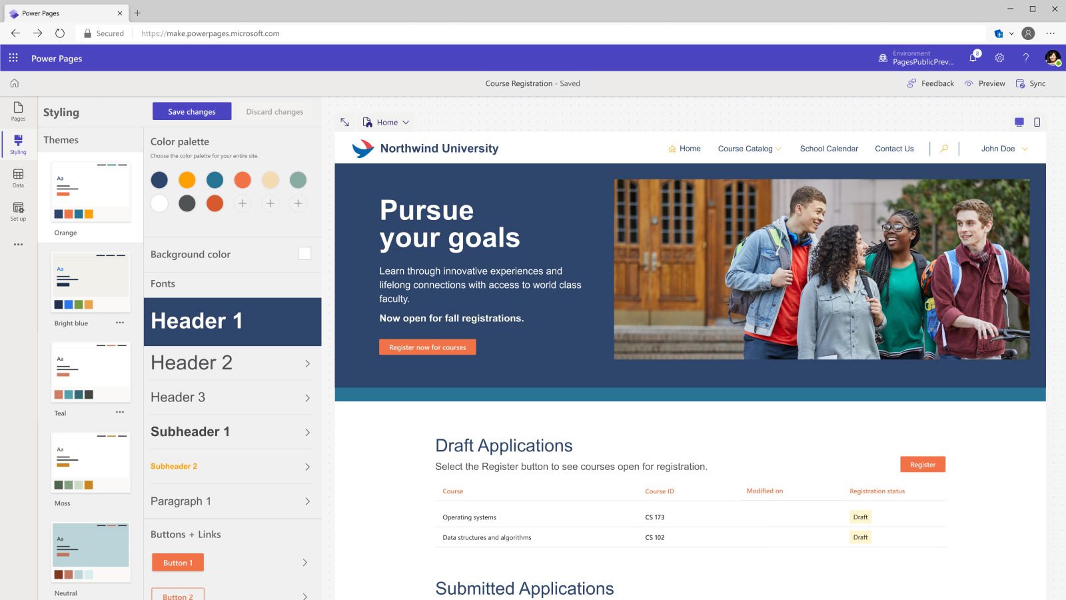Open the School Calendar menu item
Image resolution: width=1066 pixels, height=600 pixels.
click(829, 149)
